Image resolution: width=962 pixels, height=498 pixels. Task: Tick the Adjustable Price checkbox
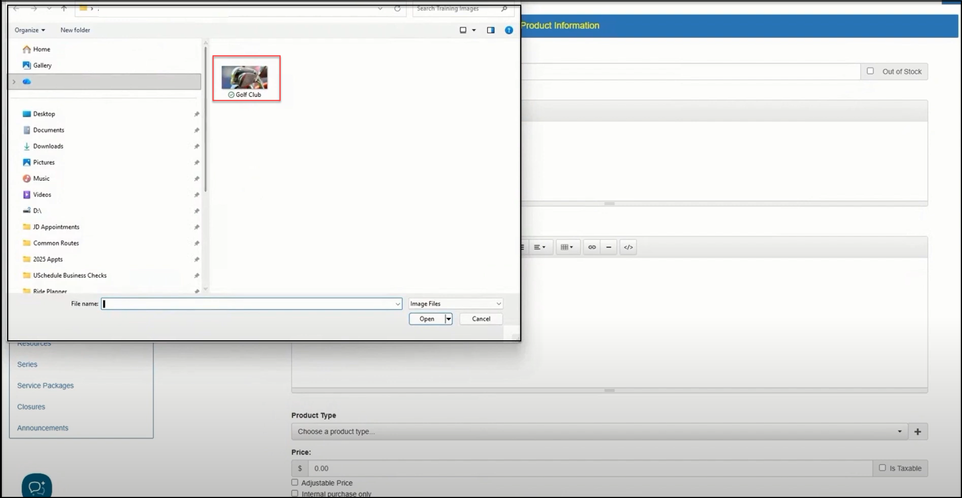(x=295, y=482)
